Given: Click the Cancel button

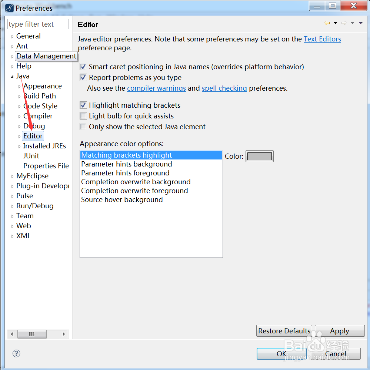Looking at the screenshot, I should [336, 353].
